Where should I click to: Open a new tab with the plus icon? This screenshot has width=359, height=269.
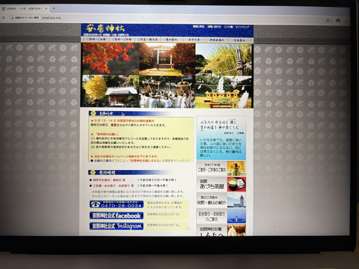(54, 8)
